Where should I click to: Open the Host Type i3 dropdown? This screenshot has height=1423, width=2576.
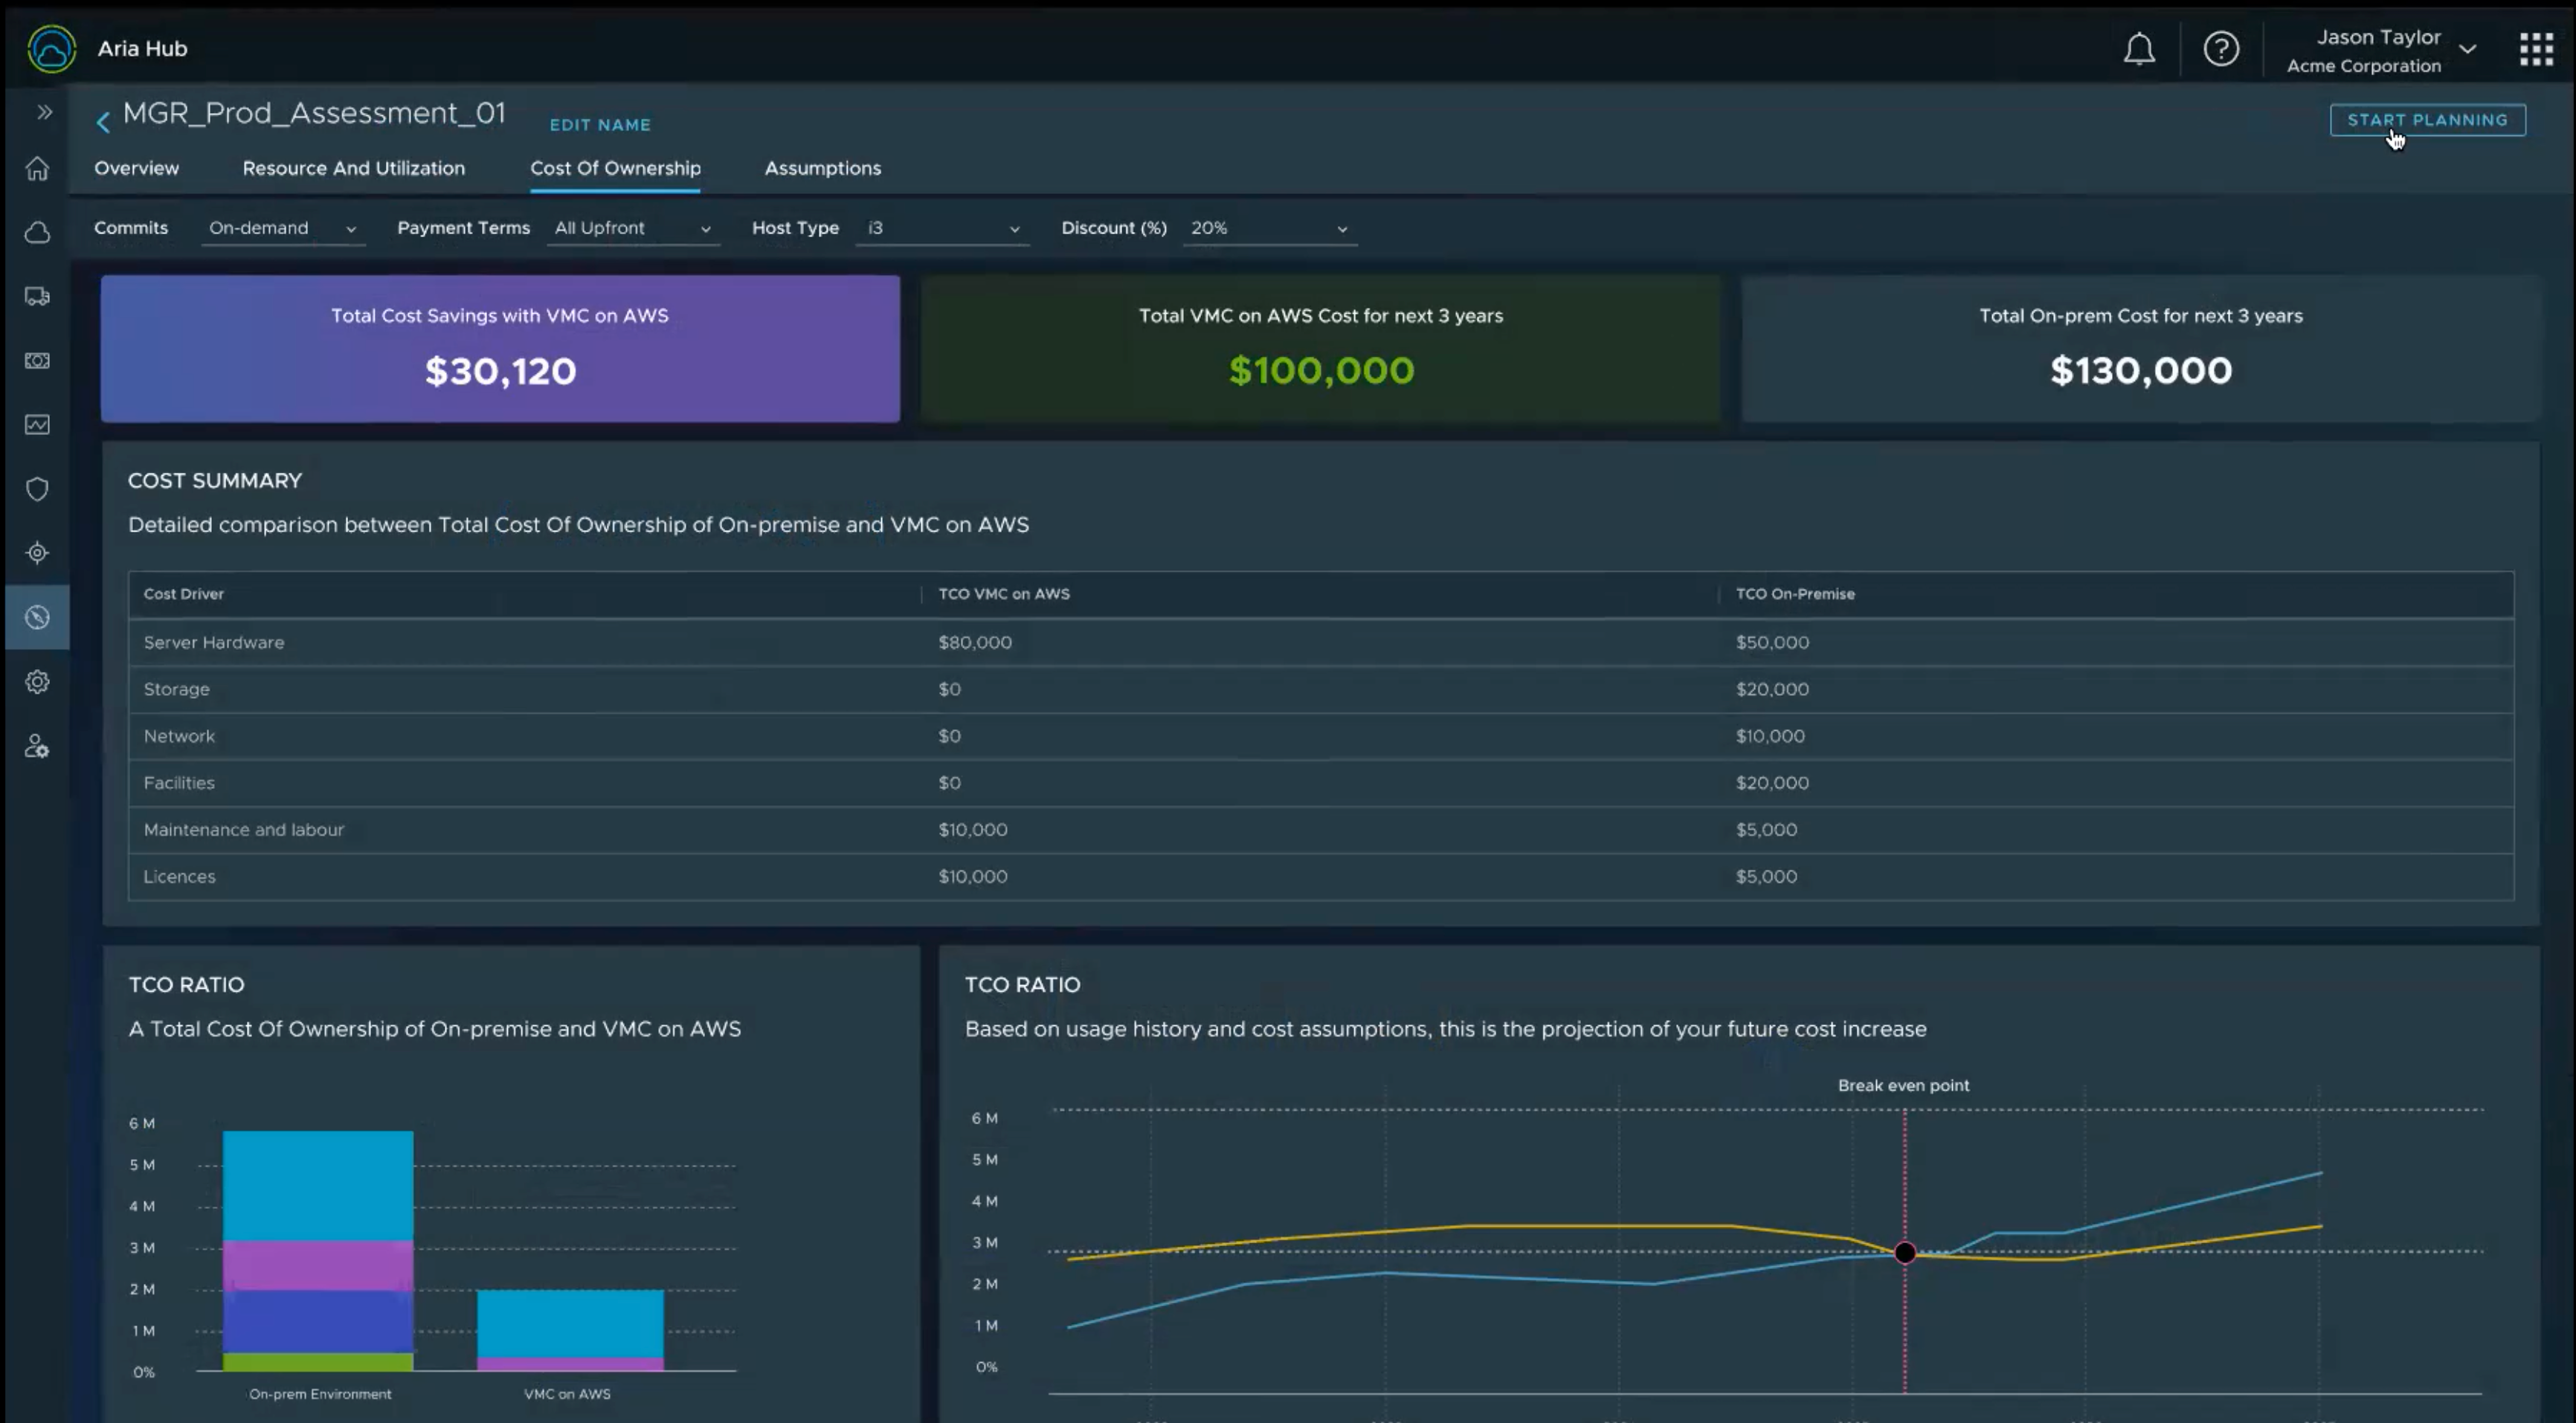pyautogui.click(x=943, y=228)
